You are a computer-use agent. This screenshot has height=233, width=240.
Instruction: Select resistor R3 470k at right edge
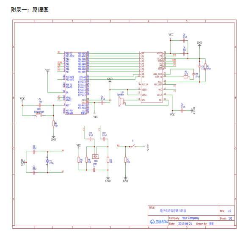[205, 67]
